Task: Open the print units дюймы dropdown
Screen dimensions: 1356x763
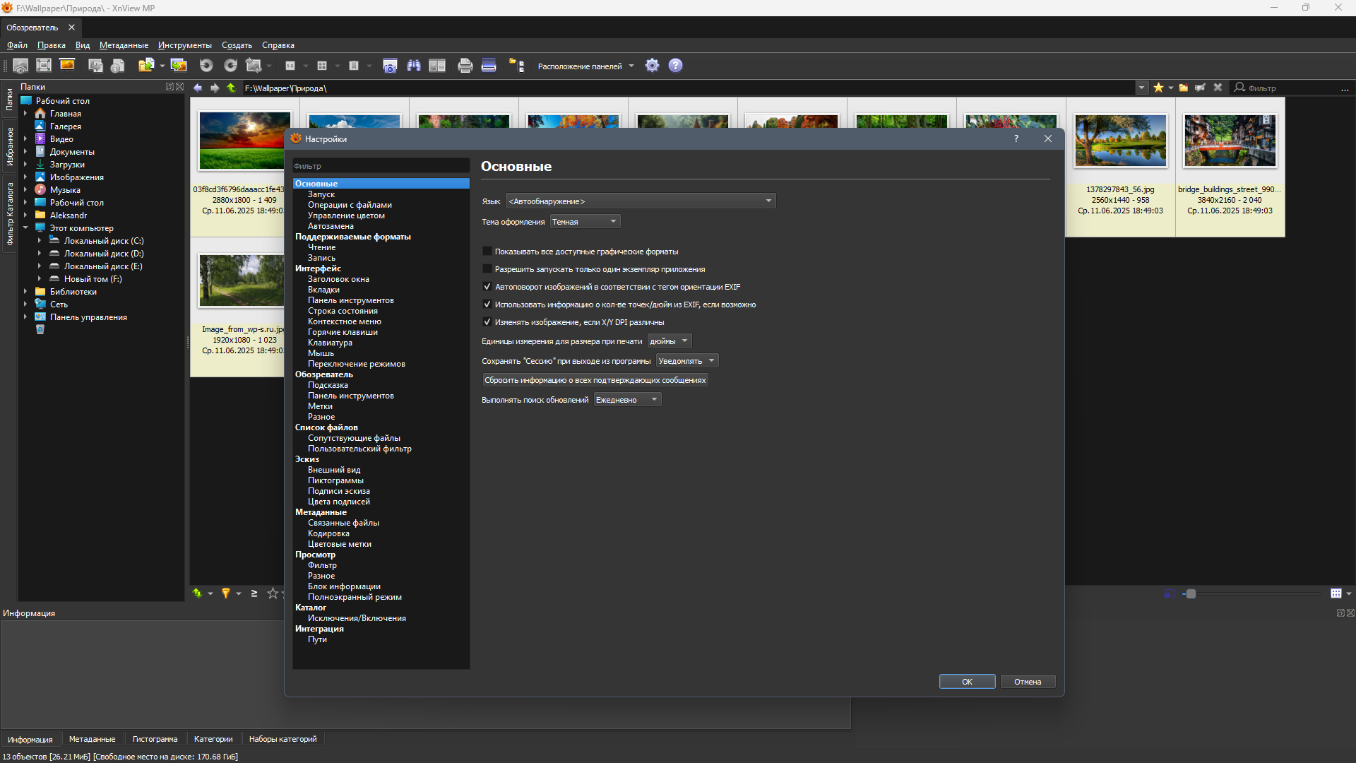Action: coord(669,341)
